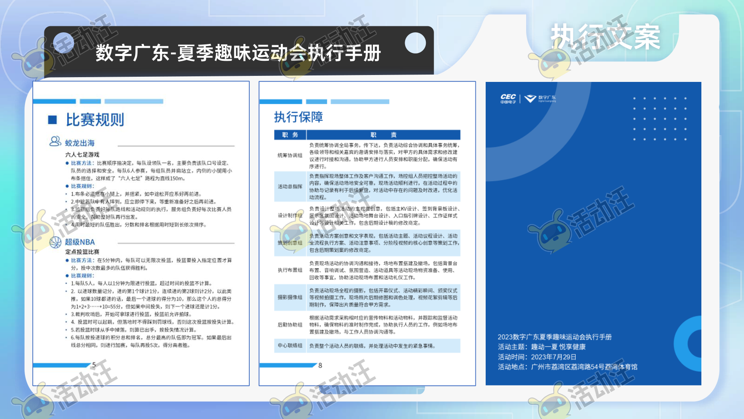Click the 蛟龙出海 section title
744x419 pixels.
pyautogui.click(x=80, y=143)
